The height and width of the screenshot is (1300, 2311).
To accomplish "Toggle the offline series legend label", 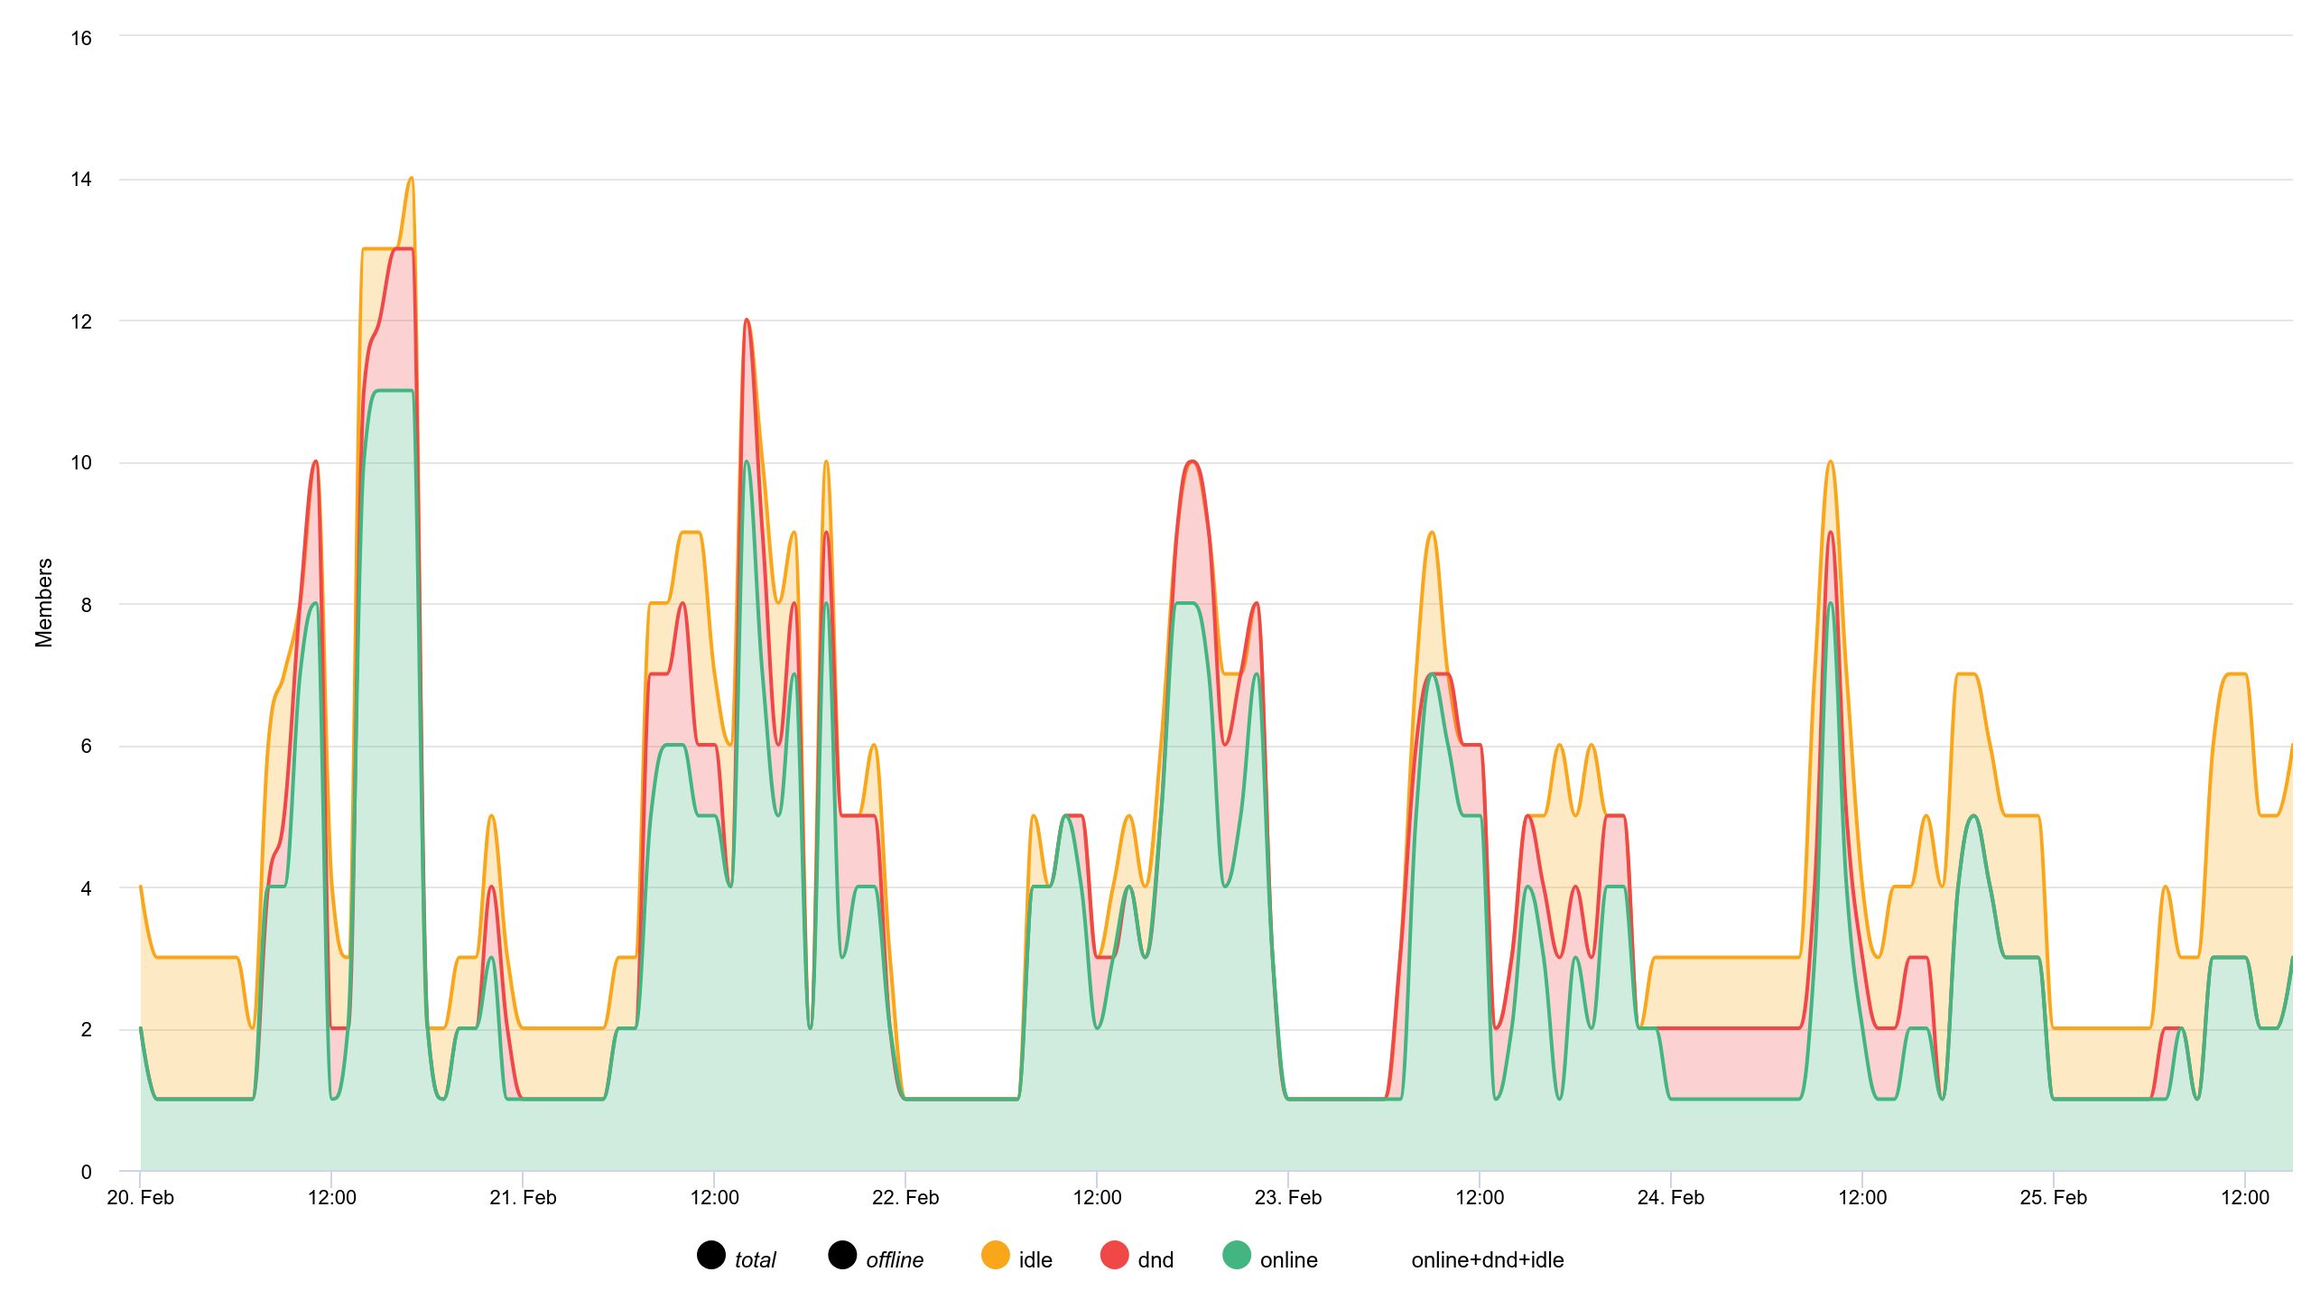I will 894,1260.
